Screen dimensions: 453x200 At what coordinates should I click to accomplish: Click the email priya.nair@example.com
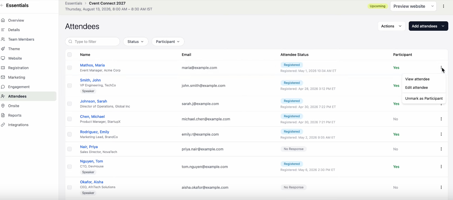[202, 149]
